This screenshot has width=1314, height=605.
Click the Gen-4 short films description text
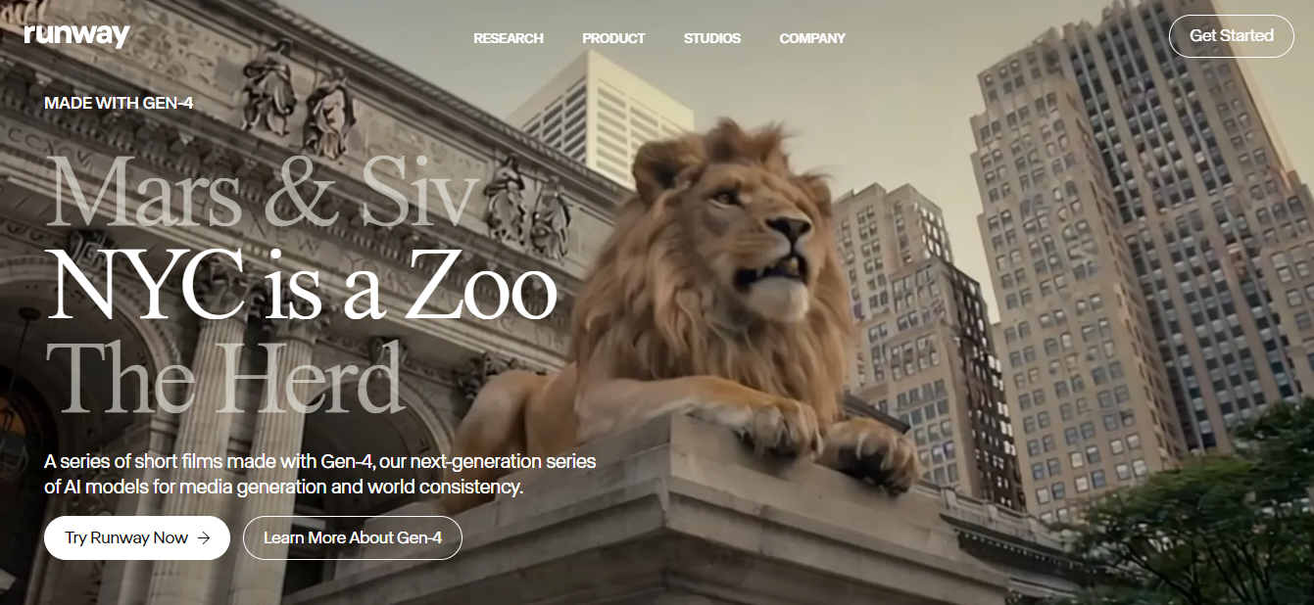pos(320,474)
